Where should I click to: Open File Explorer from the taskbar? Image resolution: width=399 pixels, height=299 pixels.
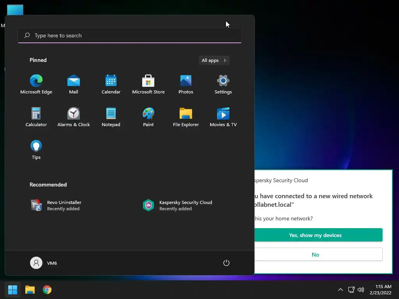pyautogui.click(x=30, y=290)
